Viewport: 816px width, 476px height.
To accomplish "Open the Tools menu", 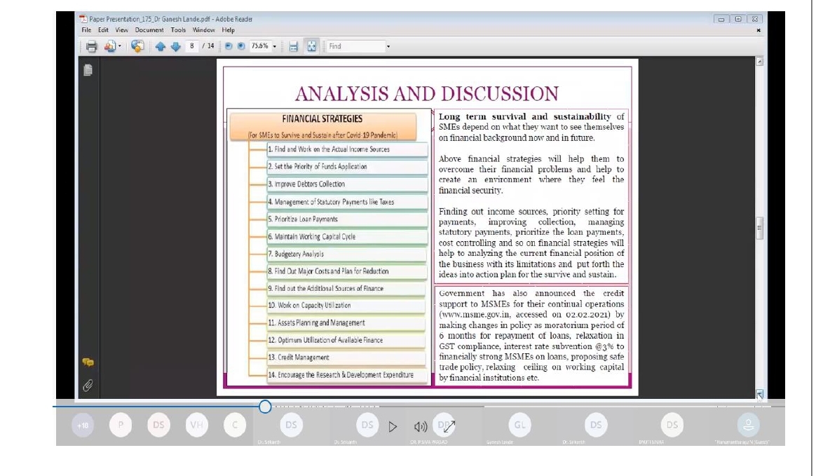I will point(179,30).
